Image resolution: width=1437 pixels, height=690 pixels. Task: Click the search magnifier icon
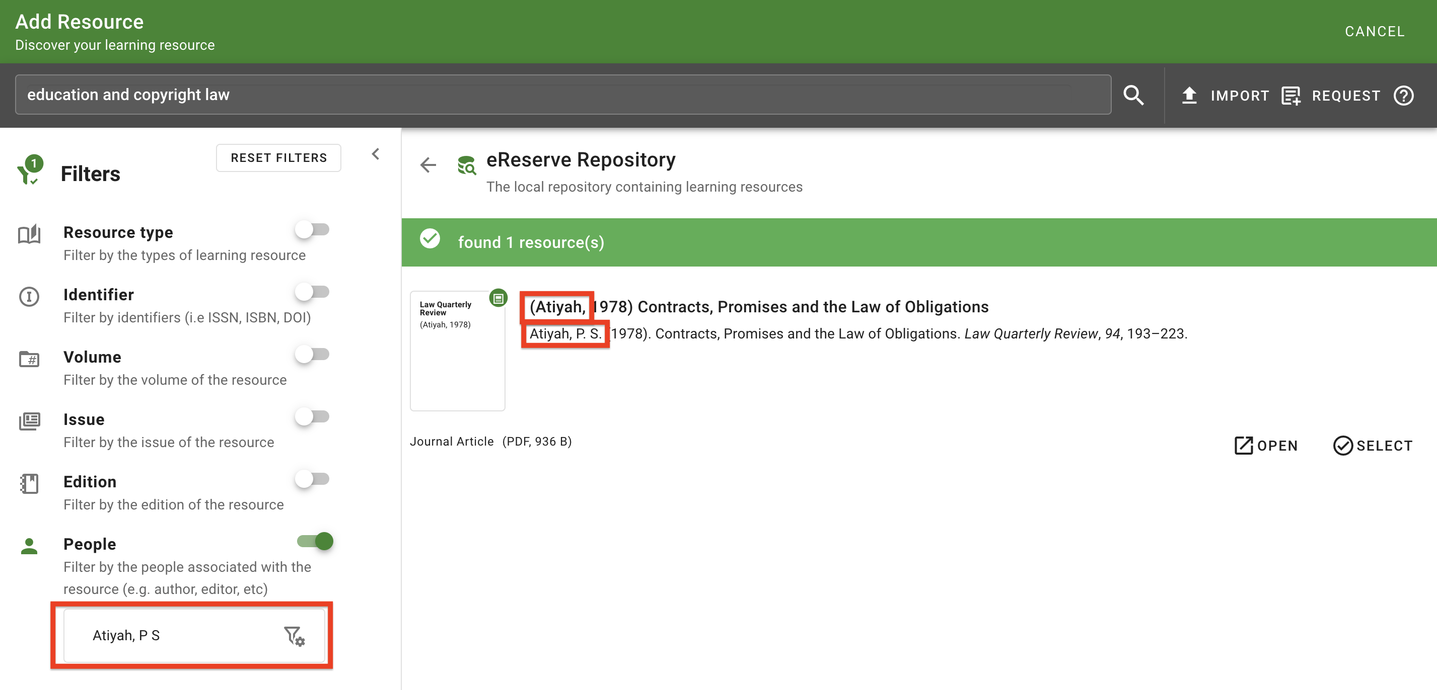pos(1133,95)
